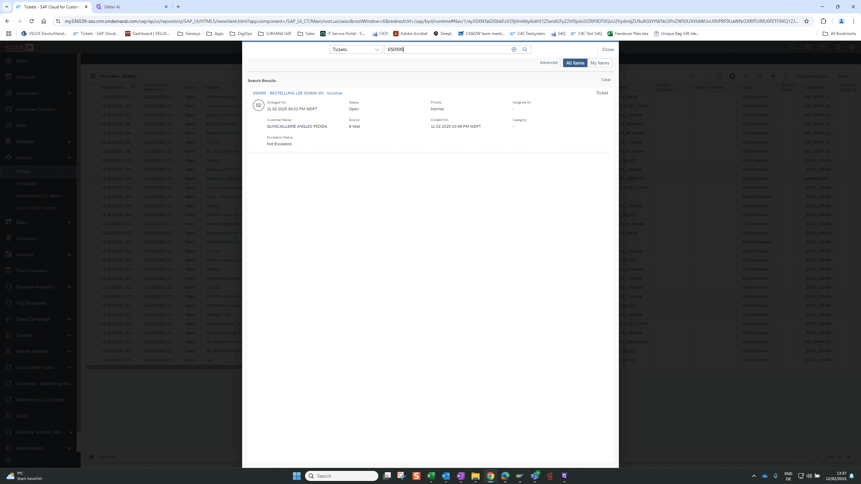
Task: Click the Windows taskbar Search box
Action: (342, 476)
